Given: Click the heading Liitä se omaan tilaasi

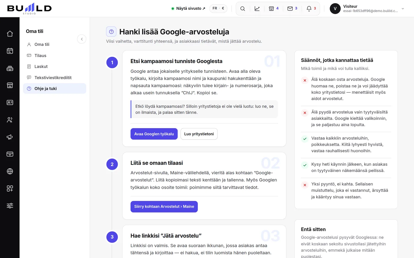Looking at the screenshot, I should tap(157, 163).
